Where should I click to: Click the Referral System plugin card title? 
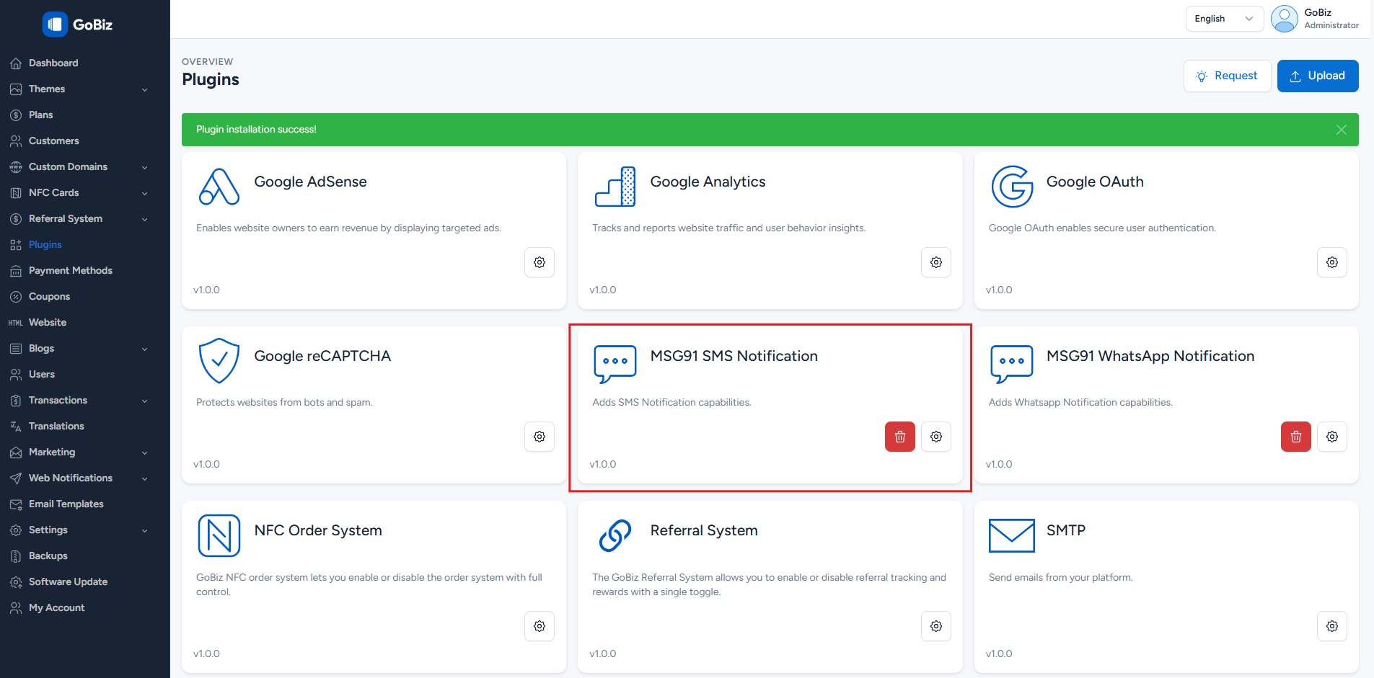(704, 530)
